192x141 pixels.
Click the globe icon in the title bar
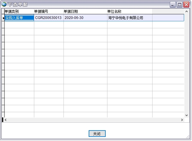click(x=4, y=4)
